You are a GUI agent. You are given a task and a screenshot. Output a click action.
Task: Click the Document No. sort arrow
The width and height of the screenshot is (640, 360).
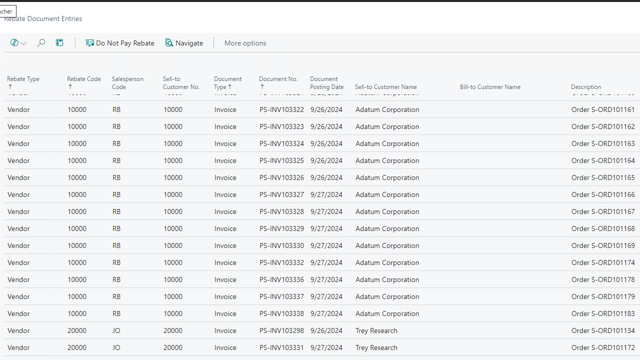tap(262, 87)
